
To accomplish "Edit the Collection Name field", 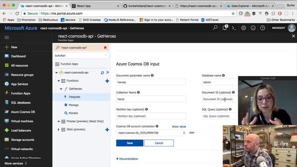I will [151, 99].
